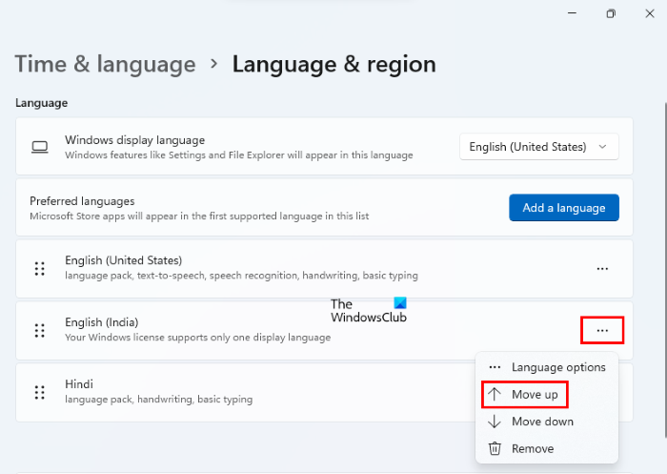
Task: Open the English (United States) more options
Action: coord(602,269)
